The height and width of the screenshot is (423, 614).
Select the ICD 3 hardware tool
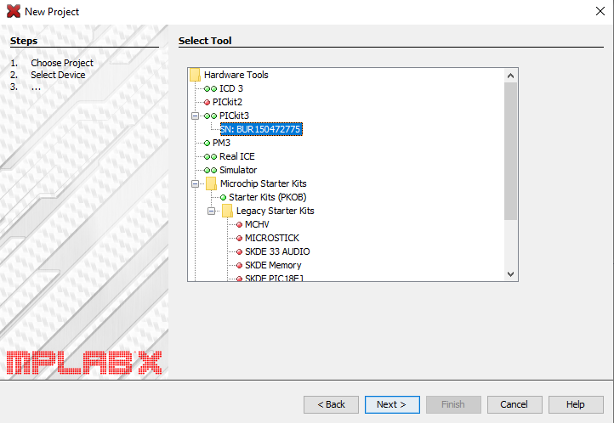pos(230,88)
